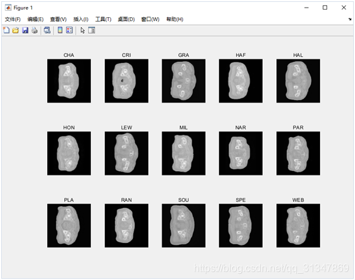The height and width of the screenshot is (280, 355).
Task: Click the subplot title 'CRI'
Action: [x=127, y=55]
